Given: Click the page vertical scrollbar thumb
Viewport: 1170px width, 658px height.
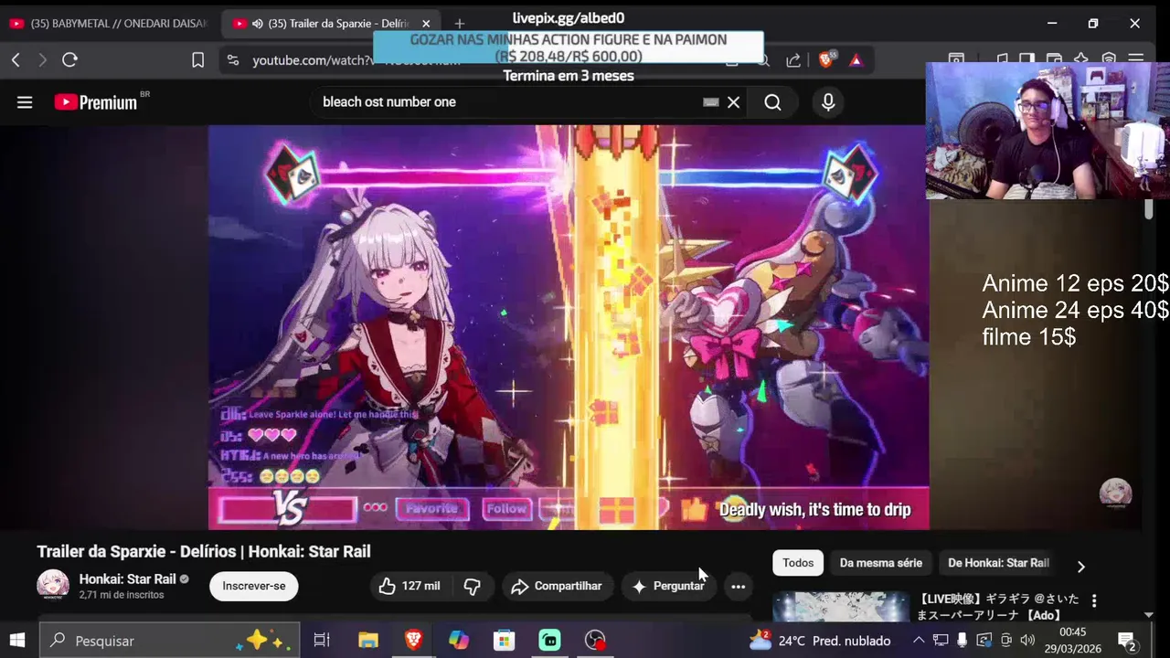Looking at the screenshot, I should 1149,208.
